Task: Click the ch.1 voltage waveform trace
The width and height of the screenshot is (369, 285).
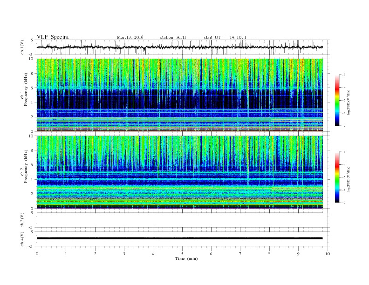Action: pos(179,47)
